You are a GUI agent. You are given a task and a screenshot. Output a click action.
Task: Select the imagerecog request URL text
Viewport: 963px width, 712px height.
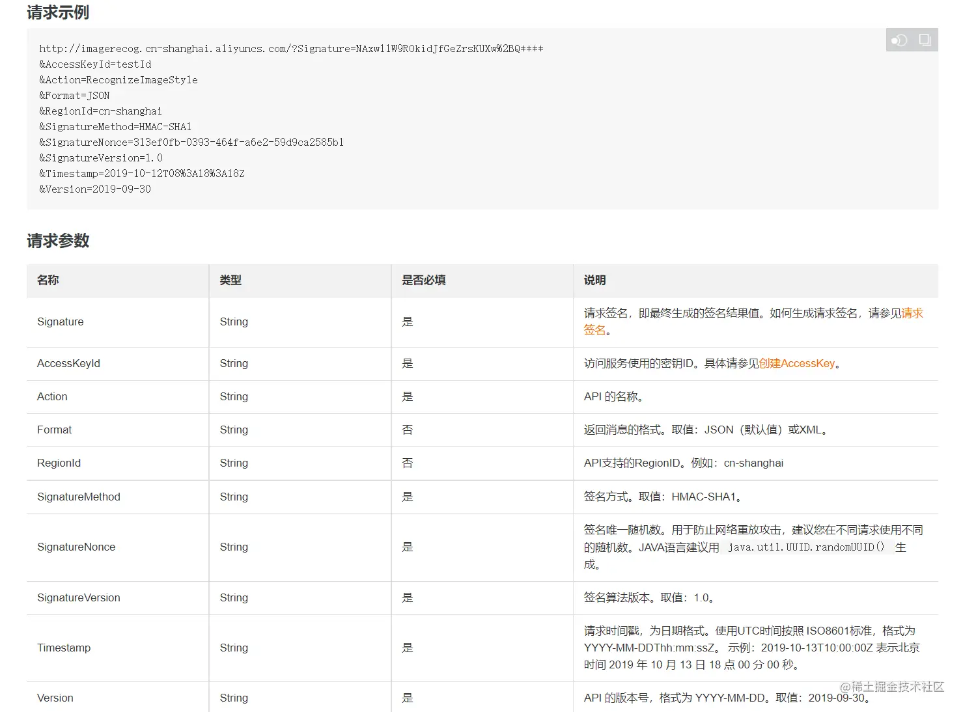290,48
